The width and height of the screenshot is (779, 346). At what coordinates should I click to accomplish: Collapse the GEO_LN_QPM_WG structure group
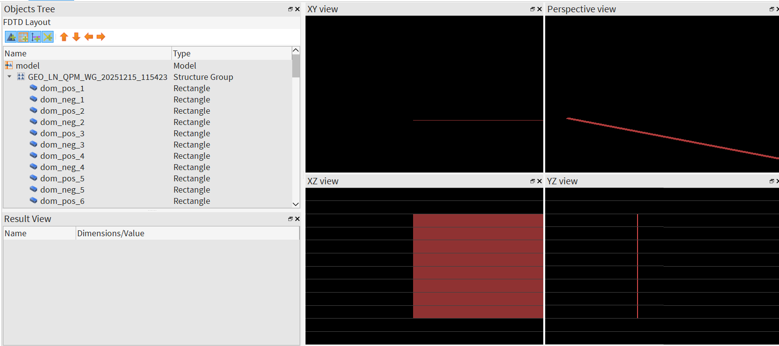click(9, 76)
